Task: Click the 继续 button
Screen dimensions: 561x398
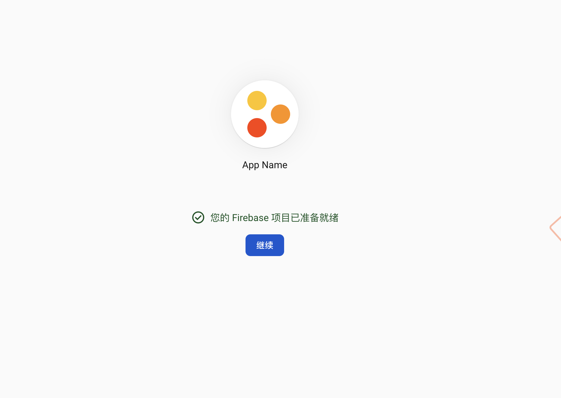Action: pyautogui.click(x=265, y=245)
